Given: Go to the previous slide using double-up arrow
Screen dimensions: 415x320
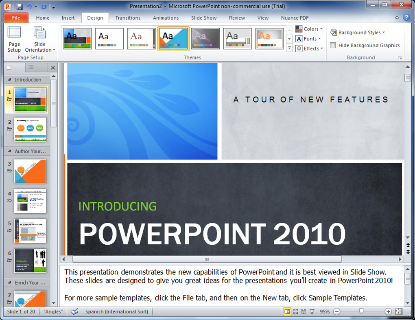Looking at the screenshot, I should tap(408, 245).
